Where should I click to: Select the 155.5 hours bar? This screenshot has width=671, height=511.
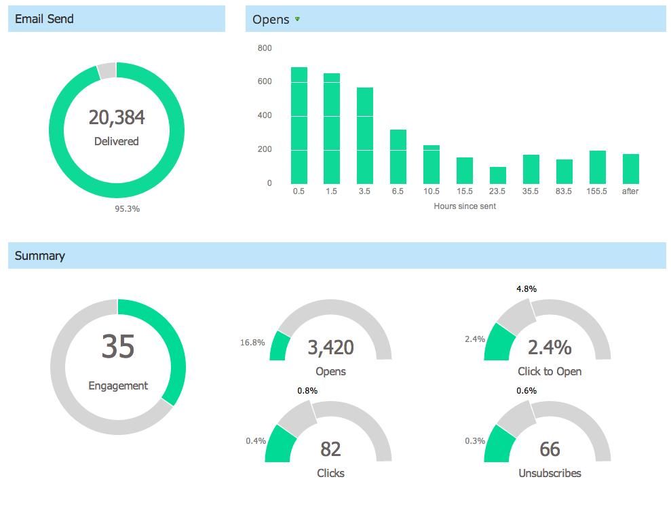coord(598,167)
